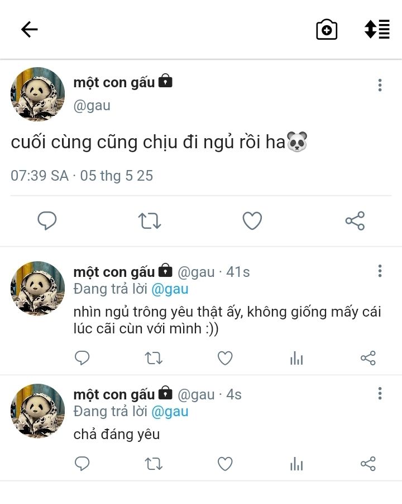402x504 pixels.
Task: Retweet the 41s reply
Action: coord(154,358)
